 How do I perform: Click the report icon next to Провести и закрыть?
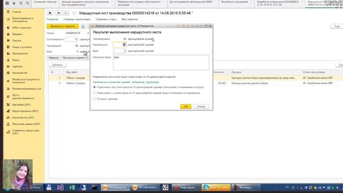click(x=83, y=26)
